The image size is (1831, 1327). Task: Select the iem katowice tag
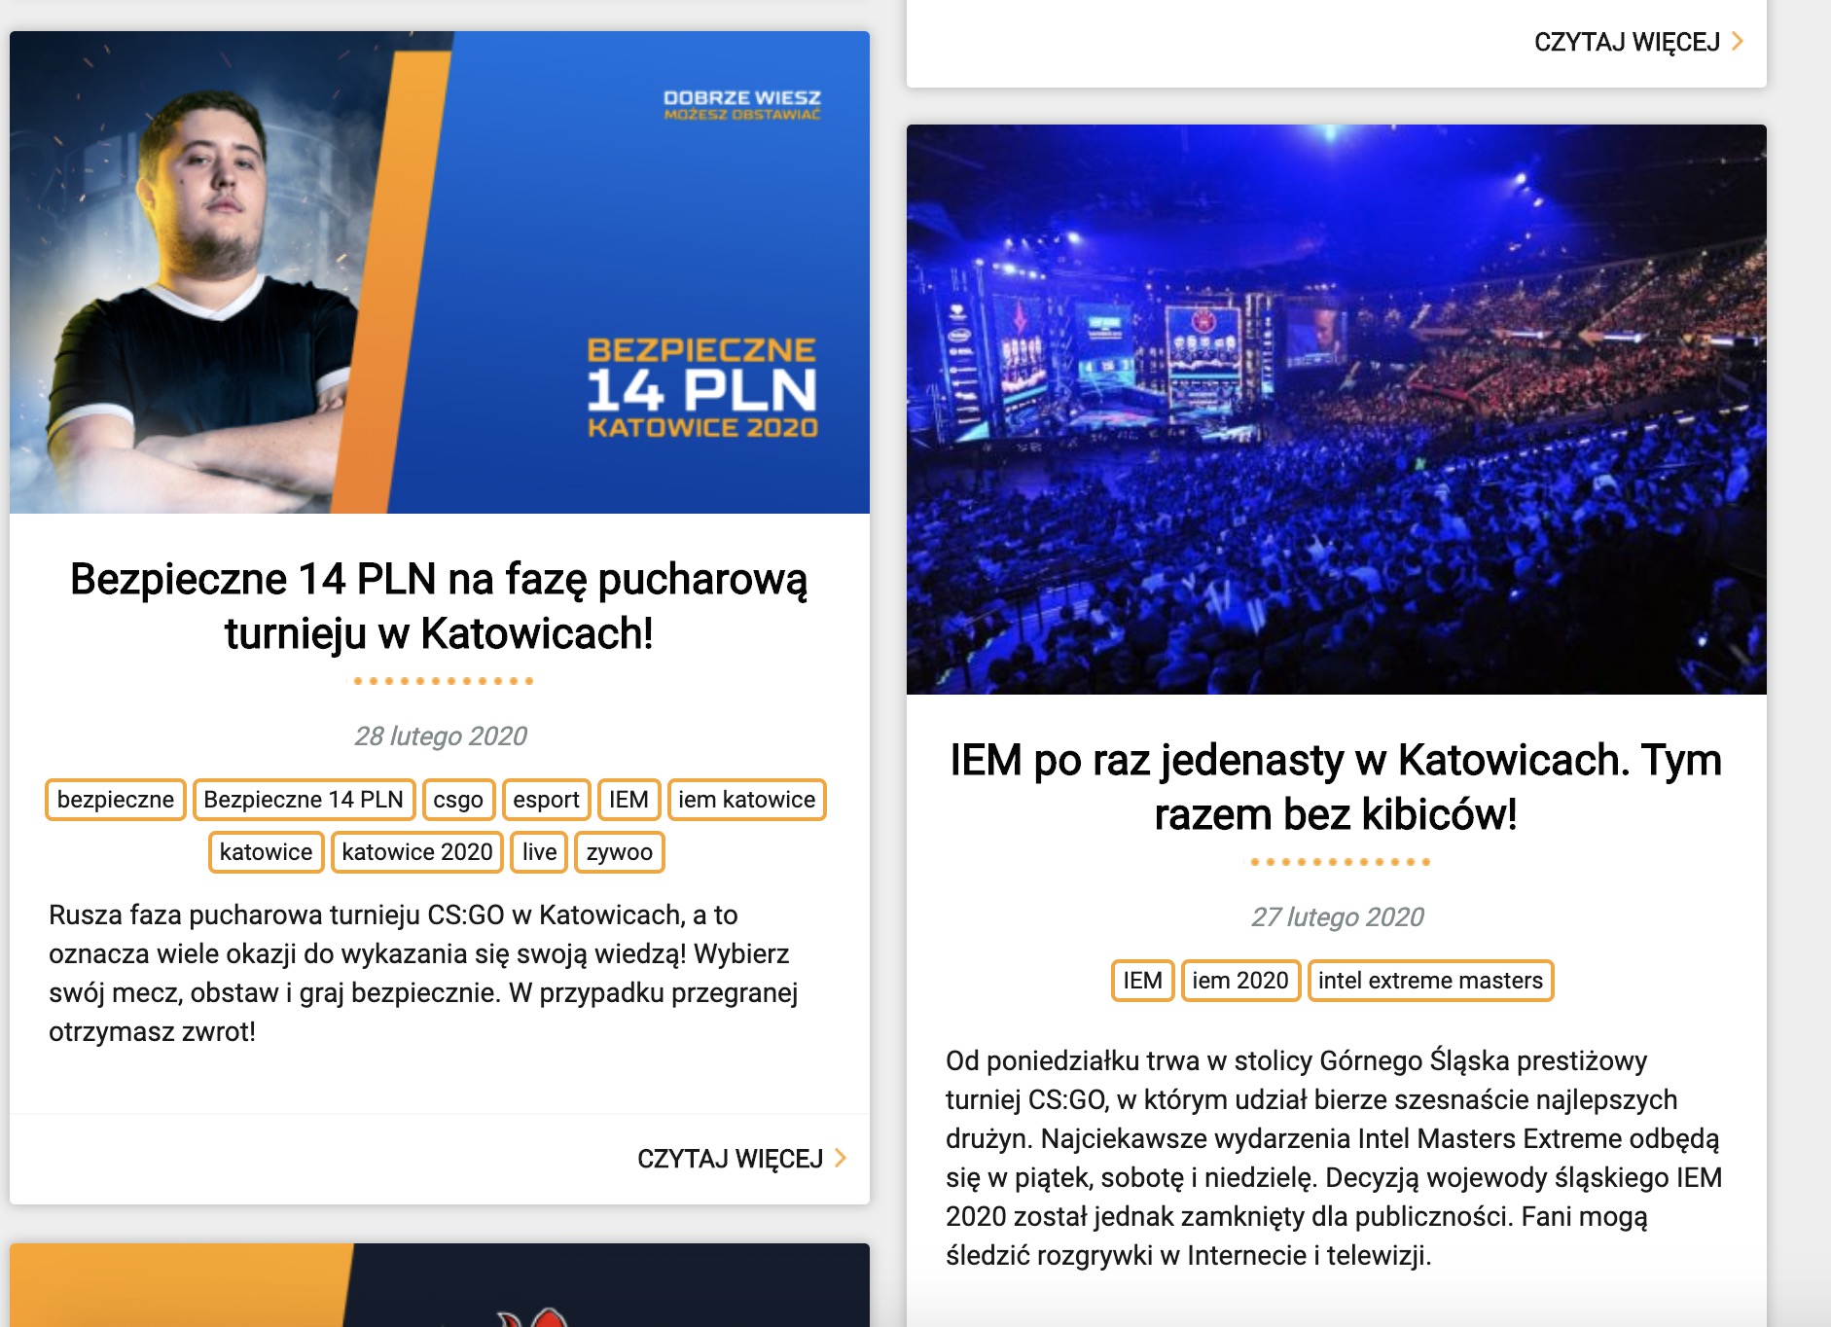pyautogui.click(x=747, y=800)
